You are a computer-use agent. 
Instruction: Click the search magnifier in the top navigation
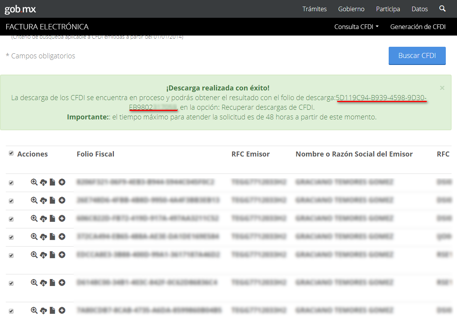point(442,9)
